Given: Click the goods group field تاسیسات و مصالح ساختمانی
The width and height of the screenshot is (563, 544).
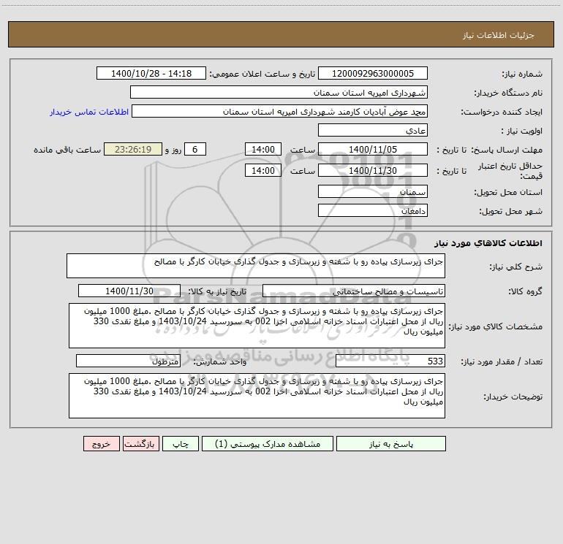Looking at the screenshot, I should click(x=354, y=291).
